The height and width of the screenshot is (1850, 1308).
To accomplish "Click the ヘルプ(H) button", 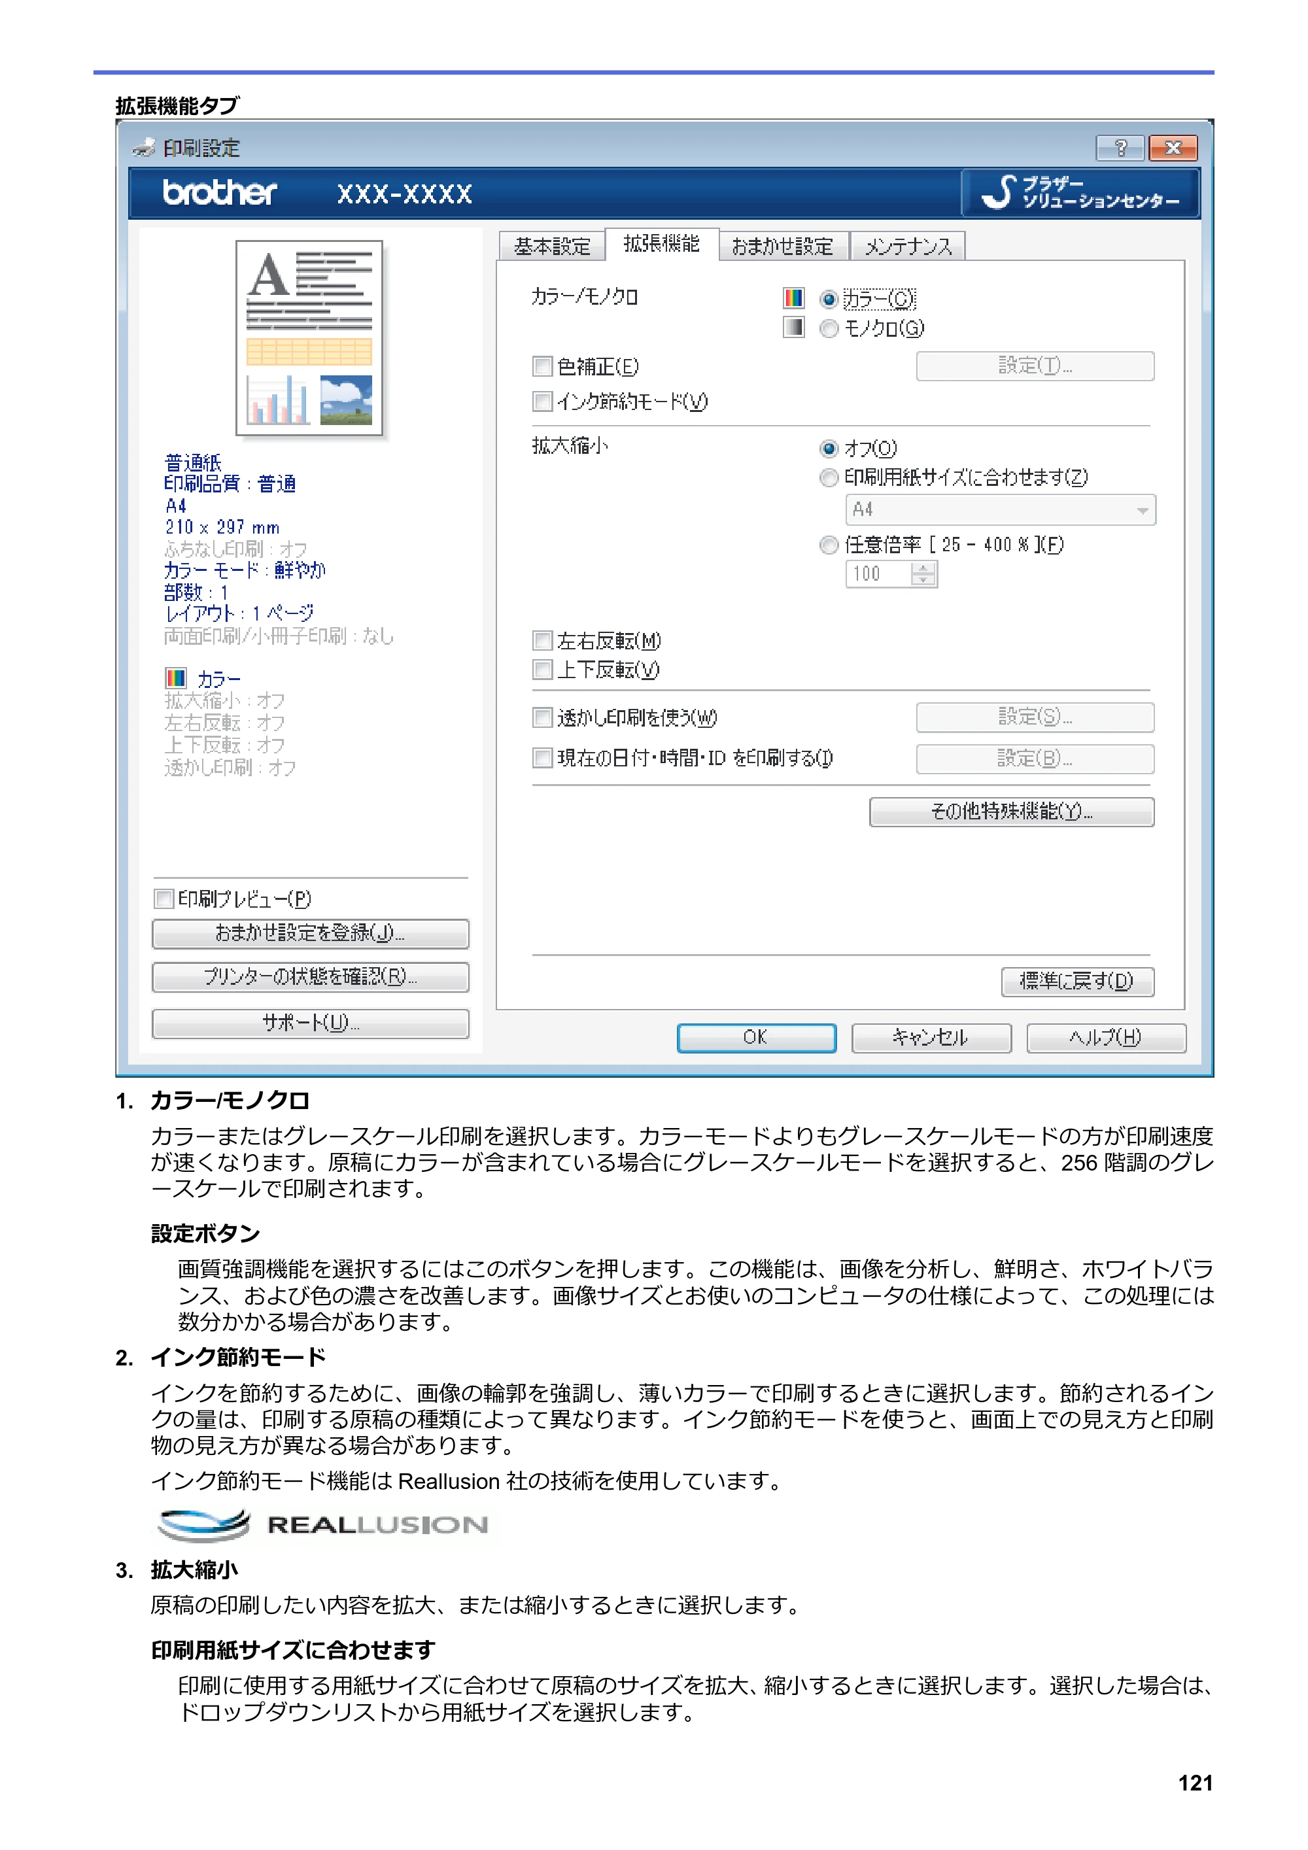I will pos(1106,1038).
